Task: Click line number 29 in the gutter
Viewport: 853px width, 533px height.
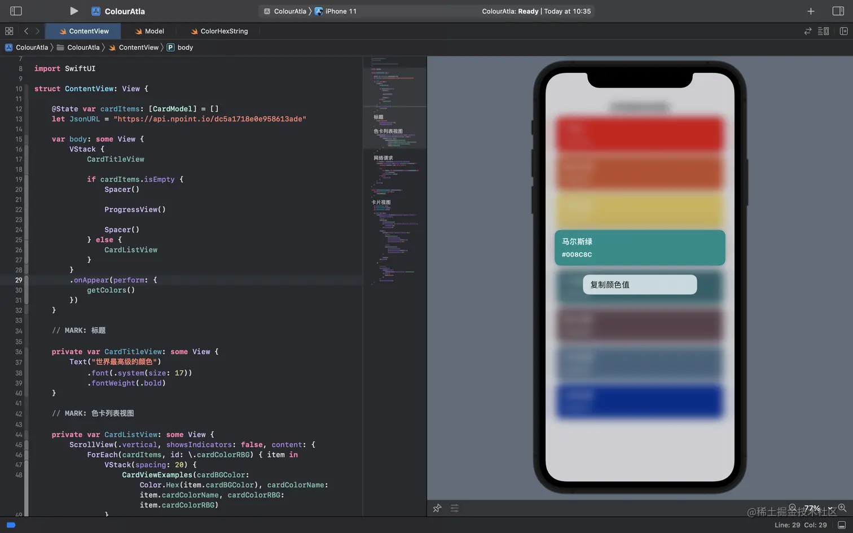Action: click(19, 280)
